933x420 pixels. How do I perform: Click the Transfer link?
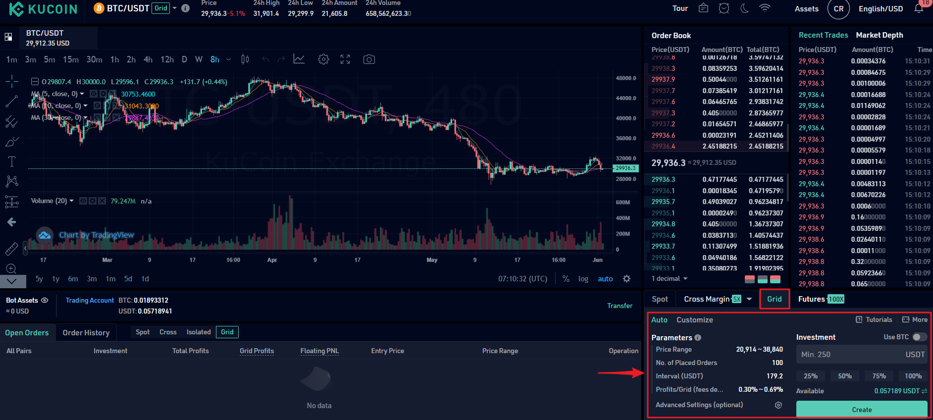[x=620, y=306]
